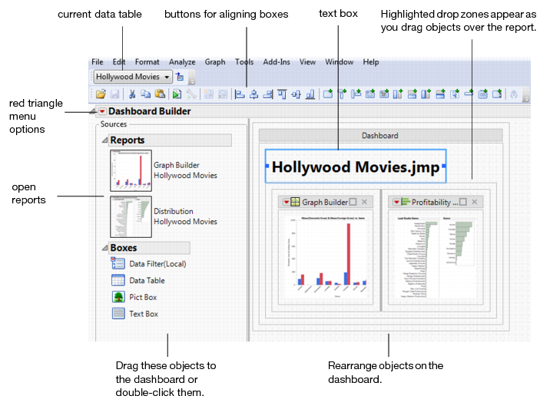The image size is (540, 419).
Task: Open the Add-Ins menu
Action: (277, 62)
